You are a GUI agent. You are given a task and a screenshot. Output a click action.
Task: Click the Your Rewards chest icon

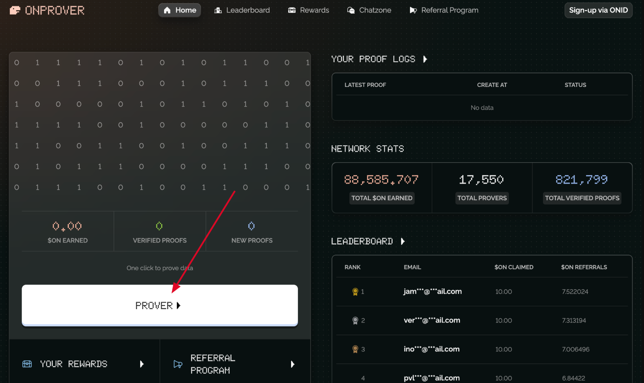(x=27, y=364)
